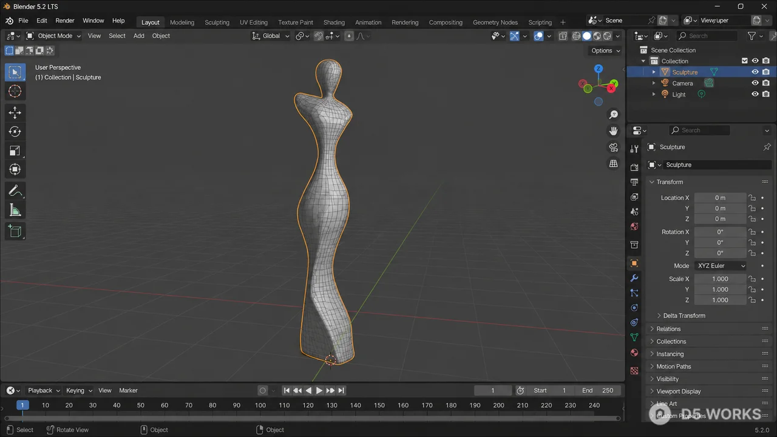Disable Sculpture in renders camera toggle
Screen dimensions: 777x437
[x=766, y=72]
